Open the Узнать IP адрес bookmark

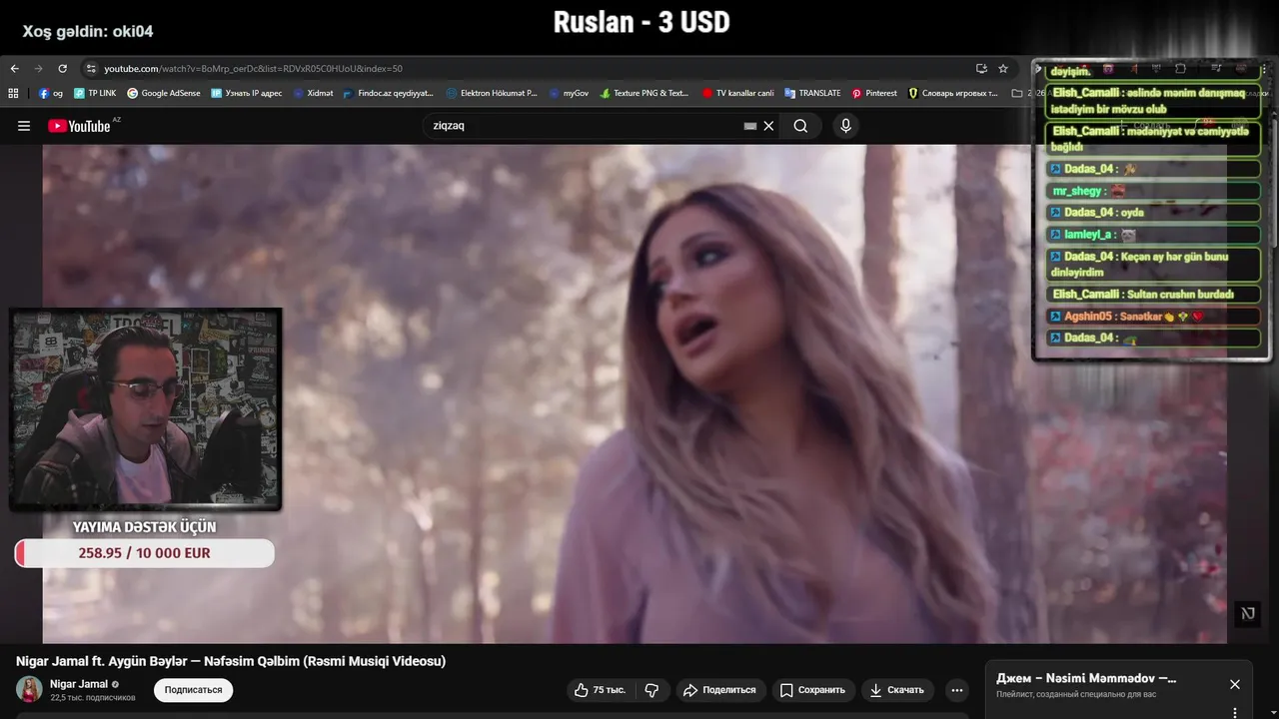[247, 93]
